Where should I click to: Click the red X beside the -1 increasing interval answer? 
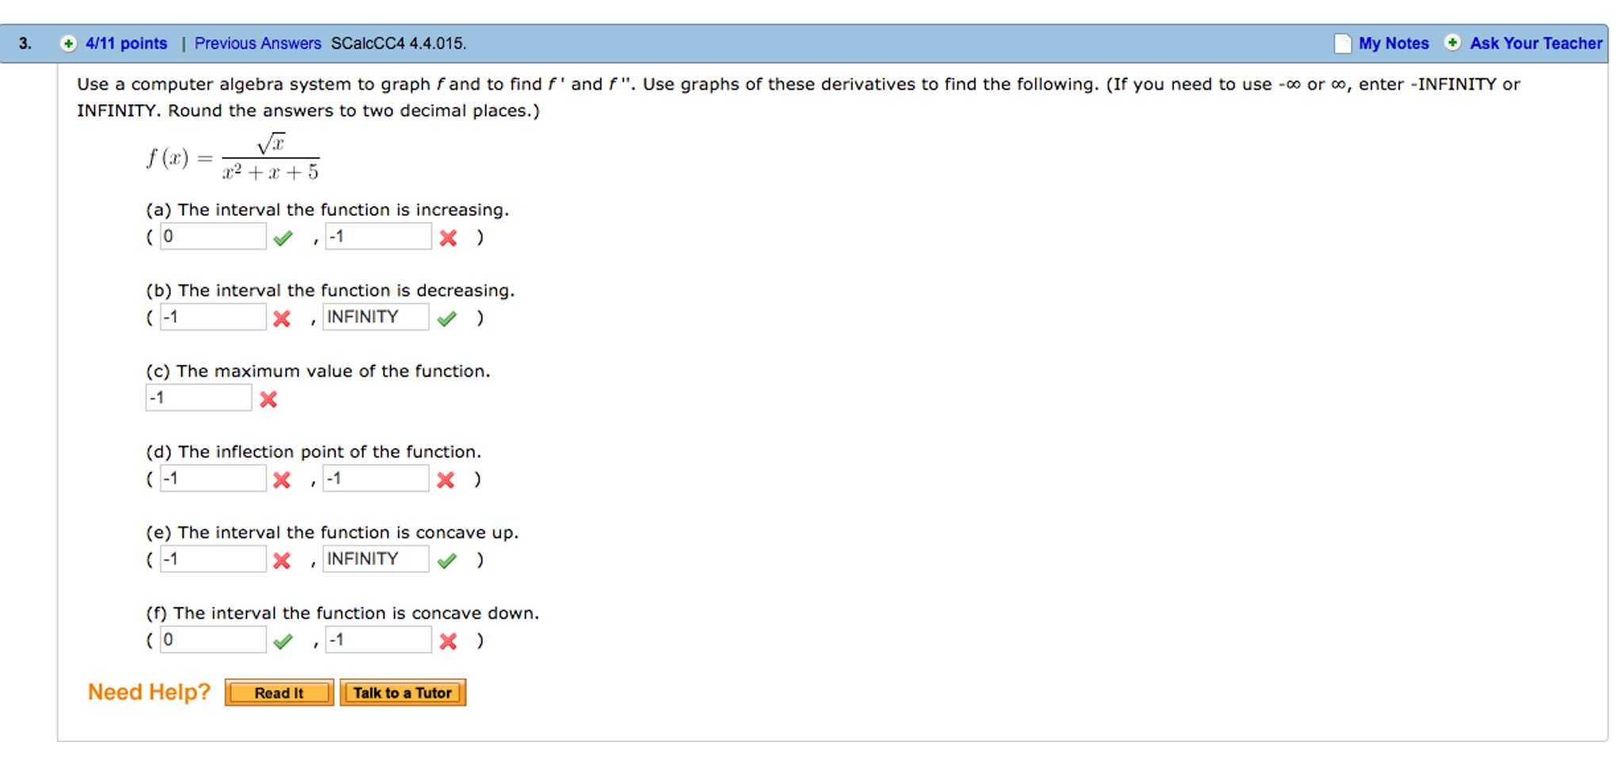click(448, 238)
